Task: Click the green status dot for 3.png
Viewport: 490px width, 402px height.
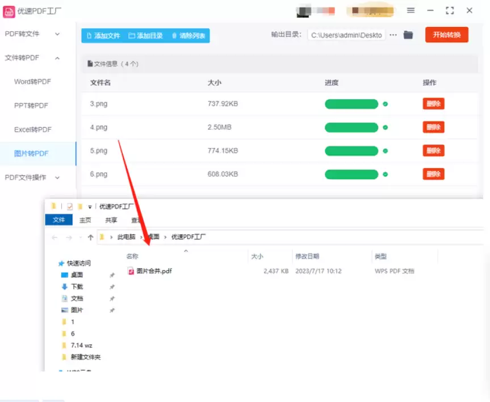Action: [x=386, y=104]
